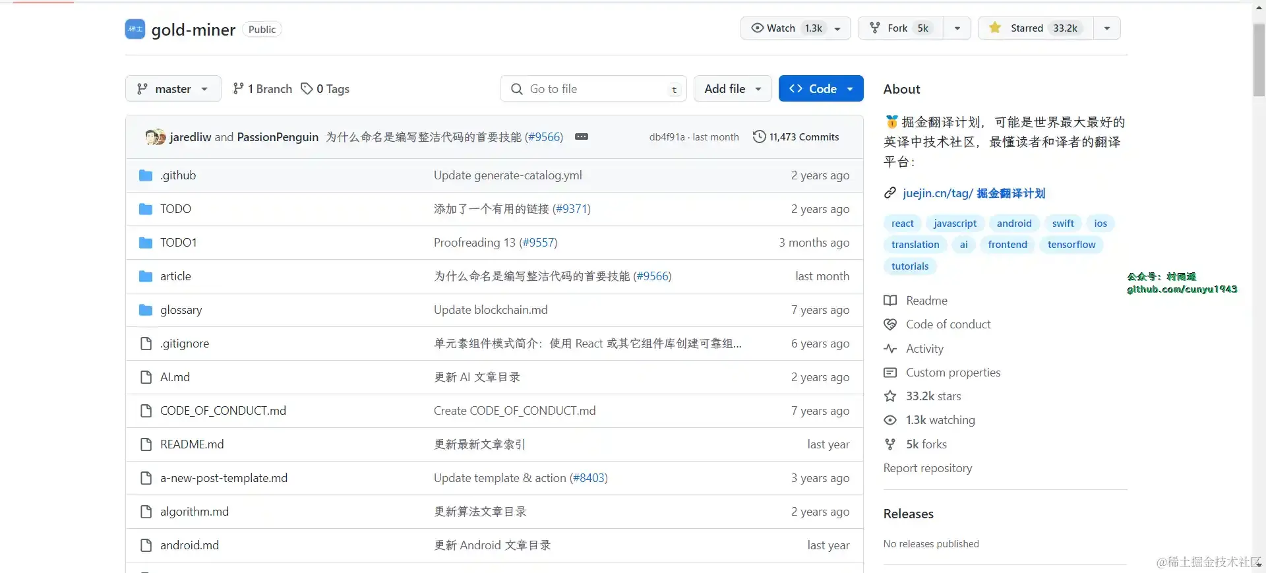Click the Custom properties icon
Image resolution: width=1266 pixels, height=573 pixels.
tap(890, 373)
